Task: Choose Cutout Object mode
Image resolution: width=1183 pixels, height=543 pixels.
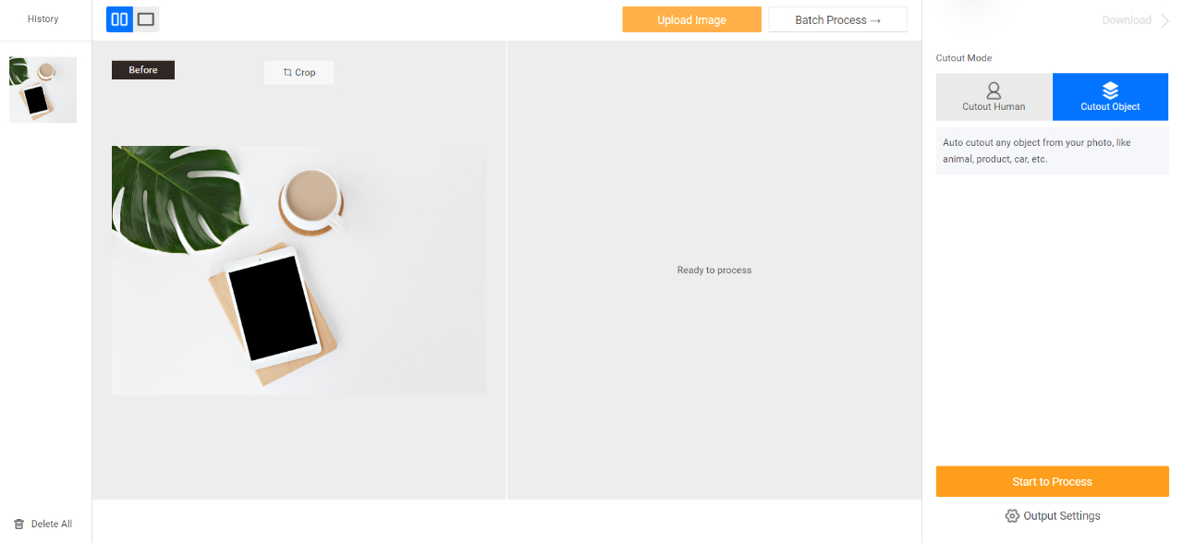Action: tap(1110, 97)
